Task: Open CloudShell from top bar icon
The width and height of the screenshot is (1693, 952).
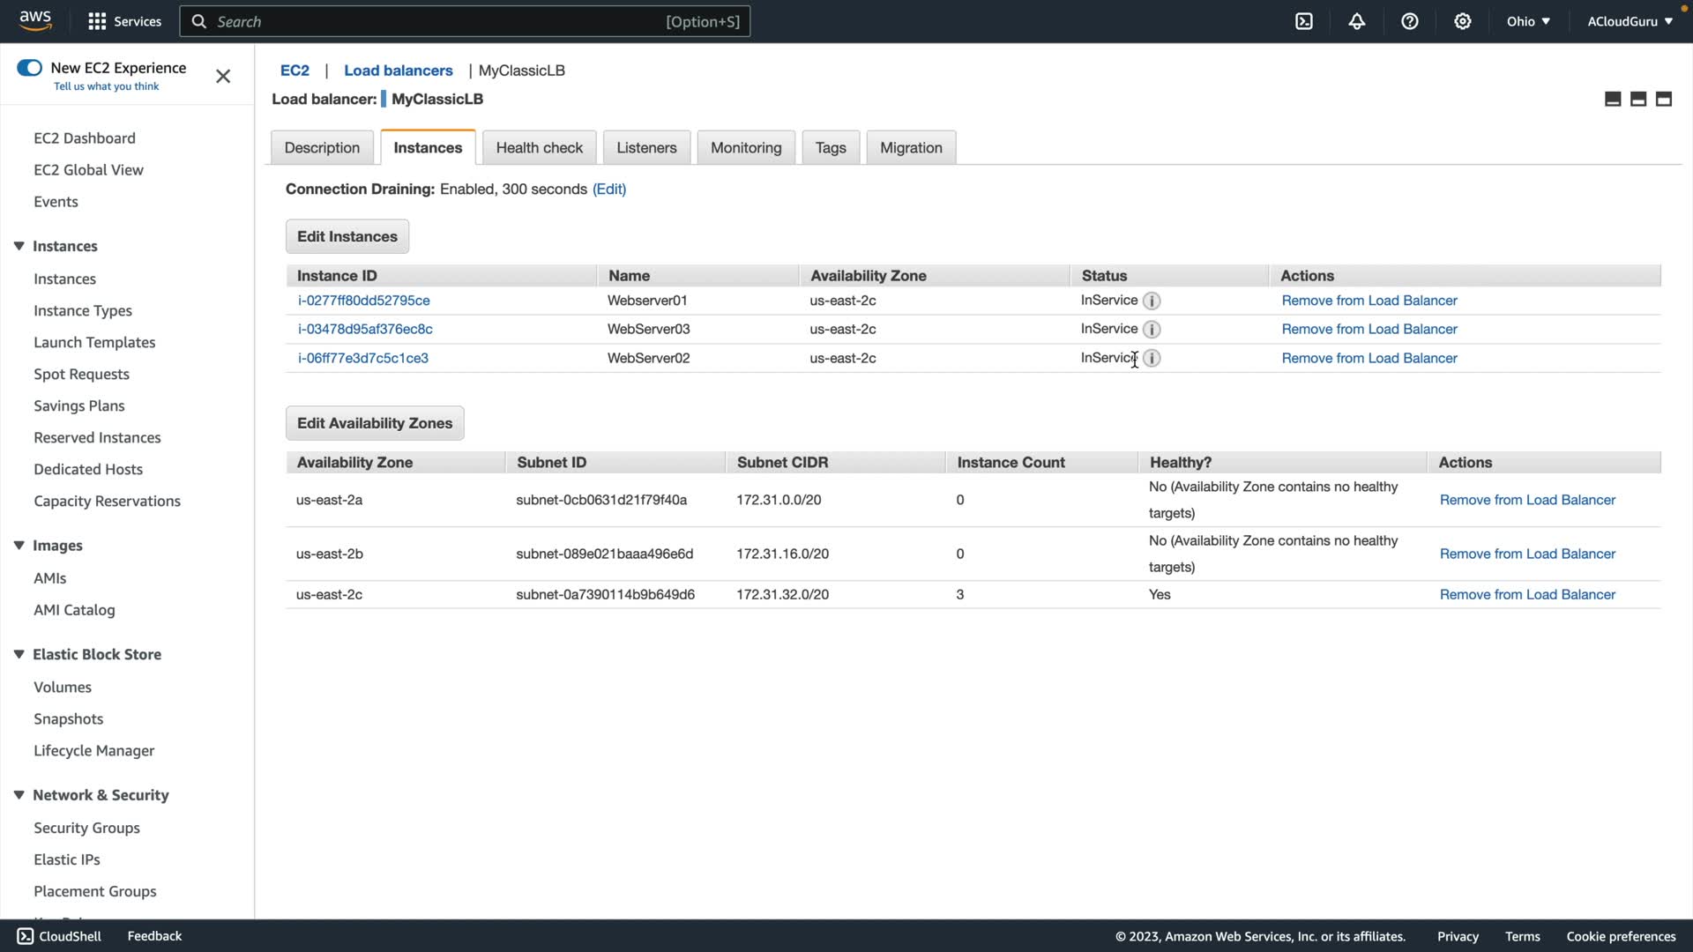Action: point(1304,21)
